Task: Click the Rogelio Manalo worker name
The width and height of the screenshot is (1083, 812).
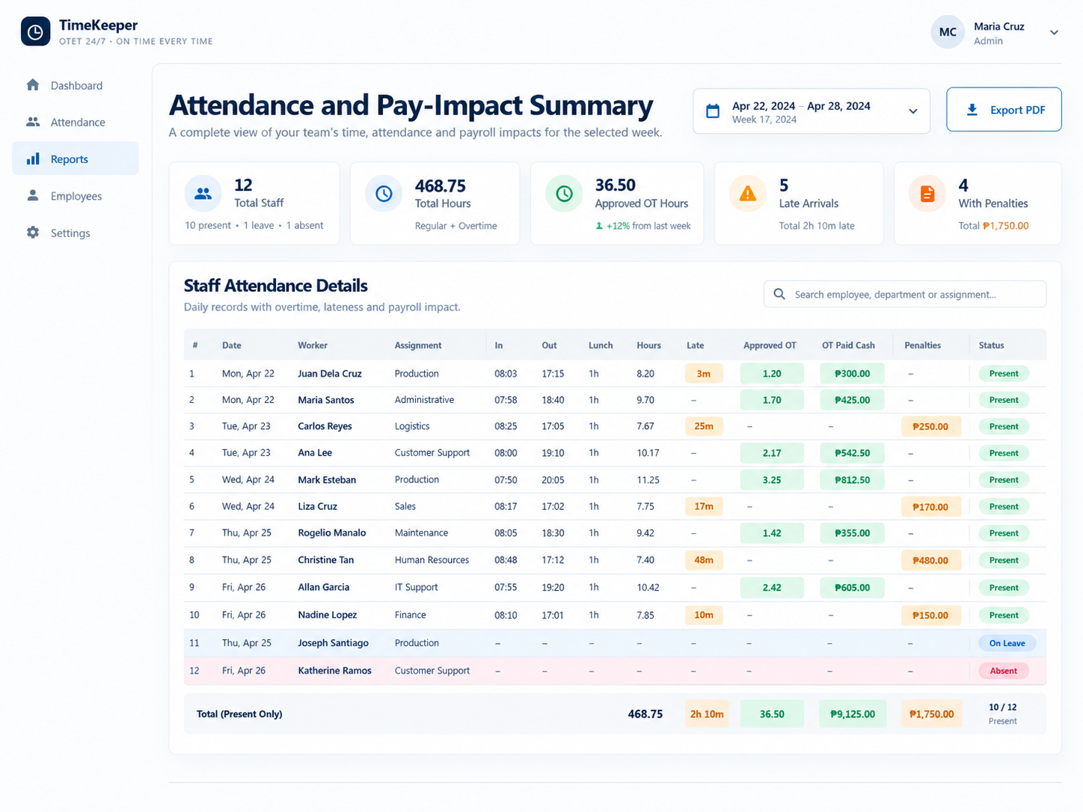Action: point(332,533)
